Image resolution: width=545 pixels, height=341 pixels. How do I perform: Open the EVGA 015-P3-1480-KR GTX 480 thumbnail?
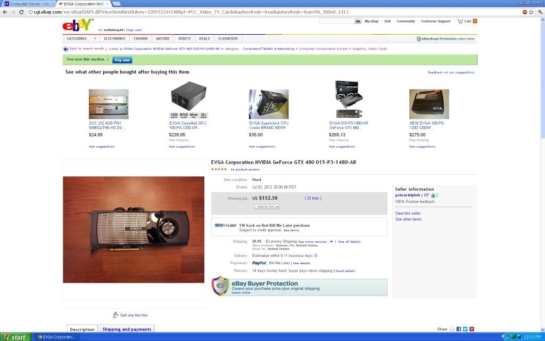(349, 100)
